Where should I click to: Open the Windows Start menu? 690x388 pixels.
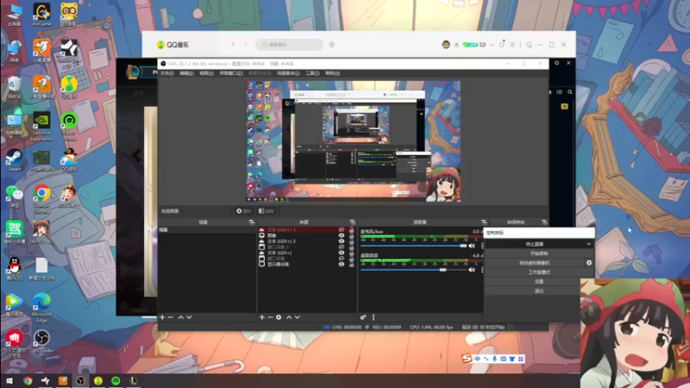click(x=9, y=380)
